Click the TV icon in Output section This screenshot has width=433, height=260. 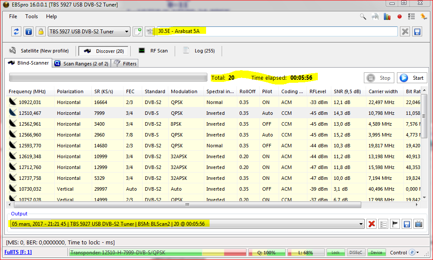click(x=418, y=224)
